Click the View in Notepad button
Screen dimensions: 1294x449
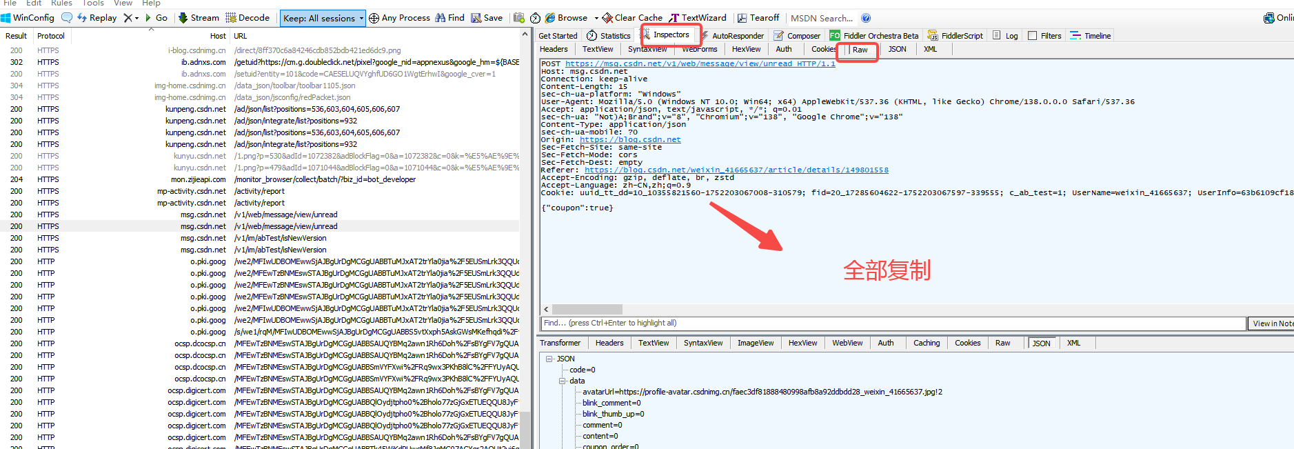(1272, 323)
